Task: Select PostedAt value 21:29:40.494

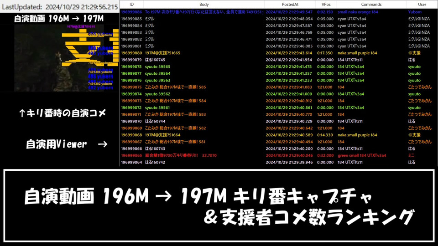Action: (x=289, y=142)
